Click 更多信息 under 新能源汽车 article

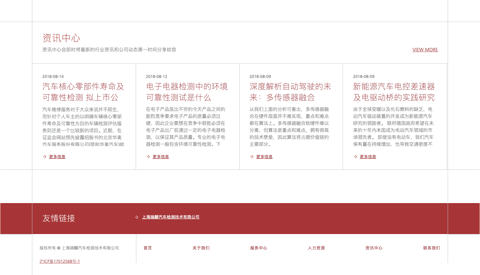point(368,157)
